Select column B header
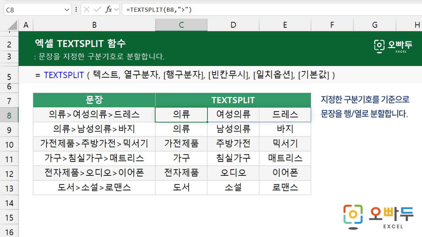422x237 pixels. (x=94, y=25)
